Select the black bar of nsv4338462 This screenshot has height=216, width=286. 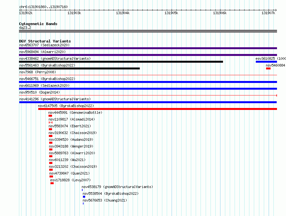coord(121,62)
